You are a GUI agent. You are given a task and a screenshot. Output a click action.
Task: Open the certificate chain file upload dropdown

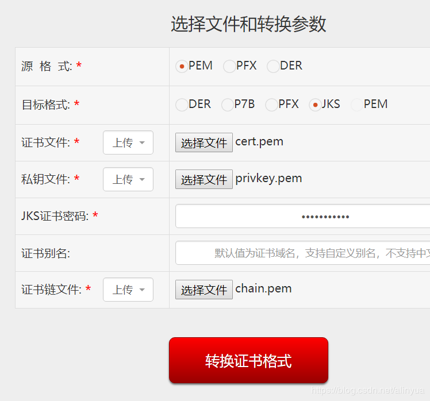(128, 290)
